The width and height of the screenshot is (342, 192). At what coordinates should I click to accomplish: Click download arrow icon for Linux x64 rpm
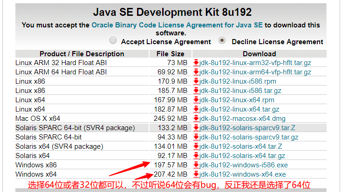tap(196, 100)
